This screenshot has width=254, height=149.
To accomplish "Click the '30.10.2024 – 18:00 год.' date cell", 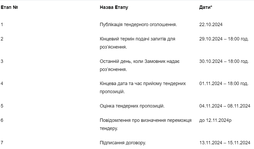I will click(x=224, y=62).
